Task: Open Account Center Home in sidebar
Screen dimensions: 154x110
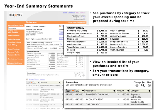Action: [16, 25]
